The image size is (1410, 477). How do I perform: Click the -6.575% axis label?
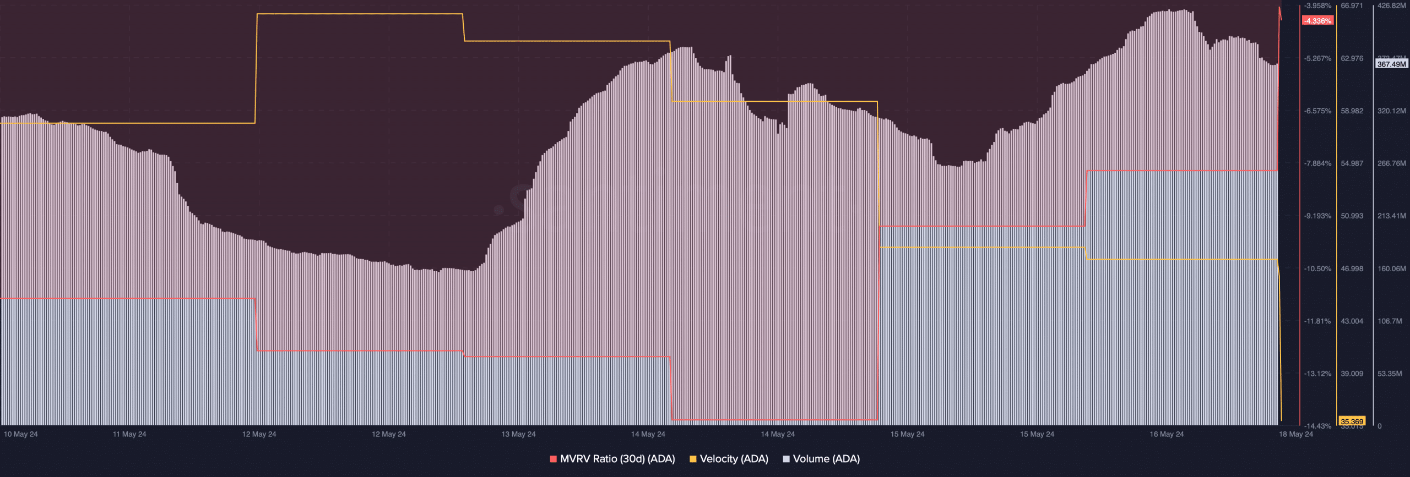[1317, 111]
